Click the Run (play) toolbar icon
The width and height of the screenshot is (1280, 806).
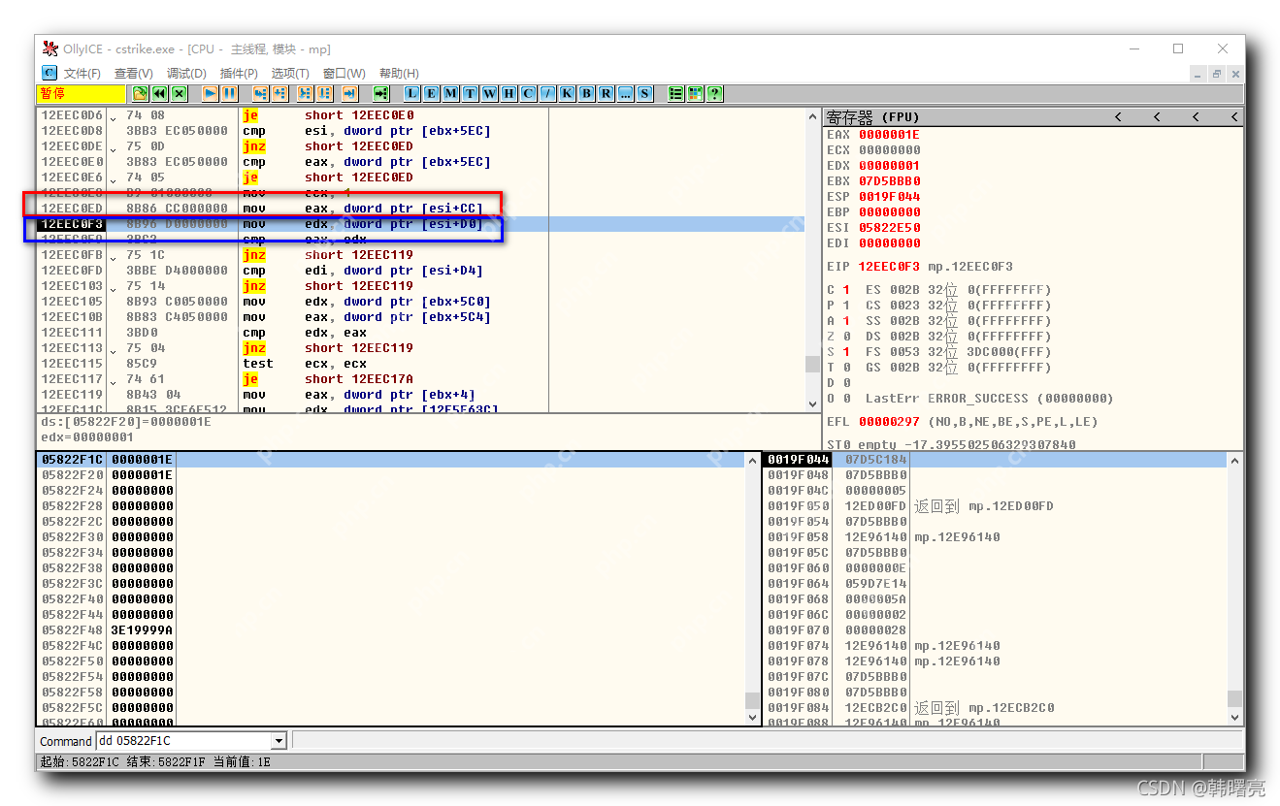point(210,93)
